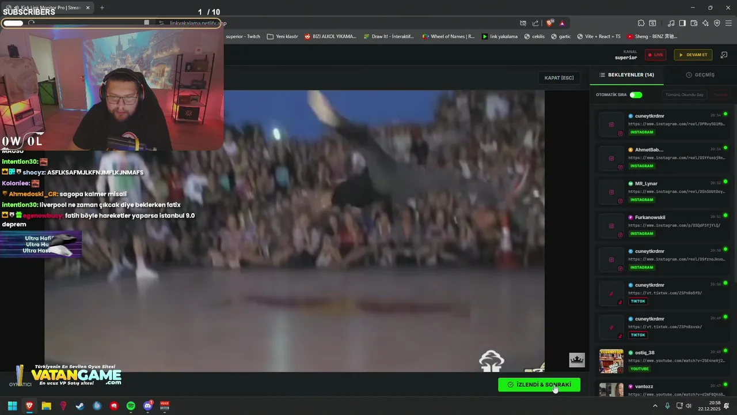Open File Explorer from the taskbar

46,406
